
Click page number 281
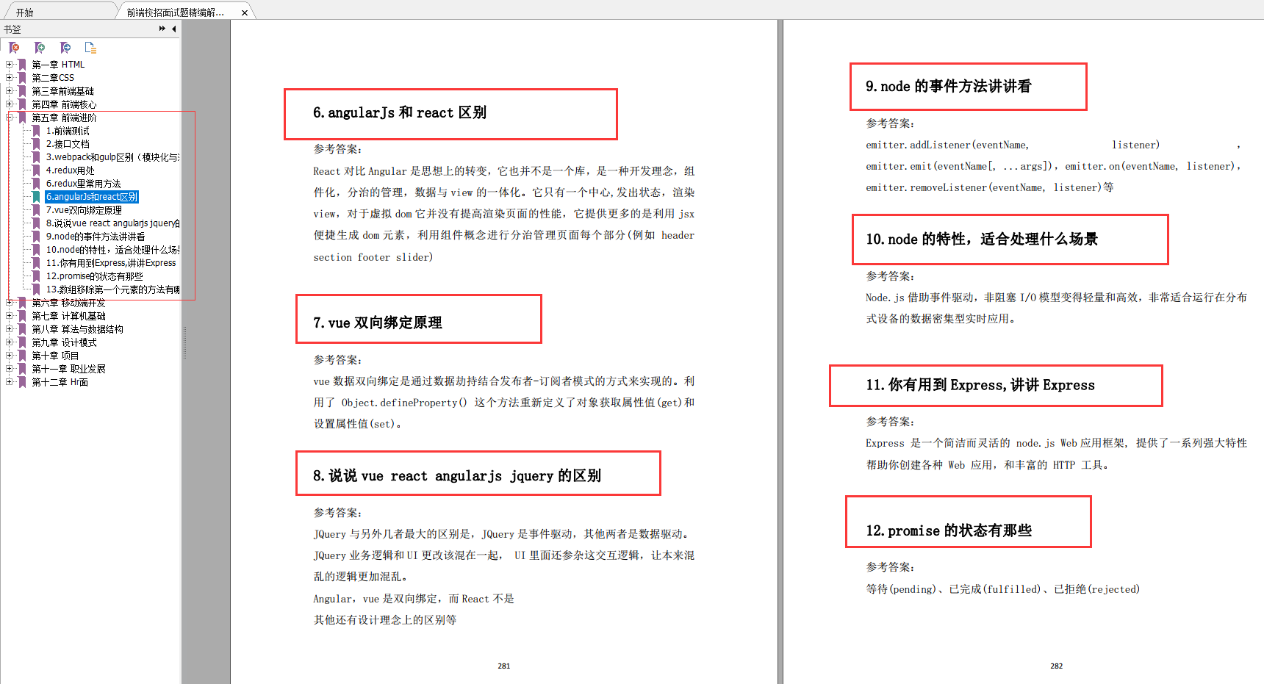tap(504, 666)
